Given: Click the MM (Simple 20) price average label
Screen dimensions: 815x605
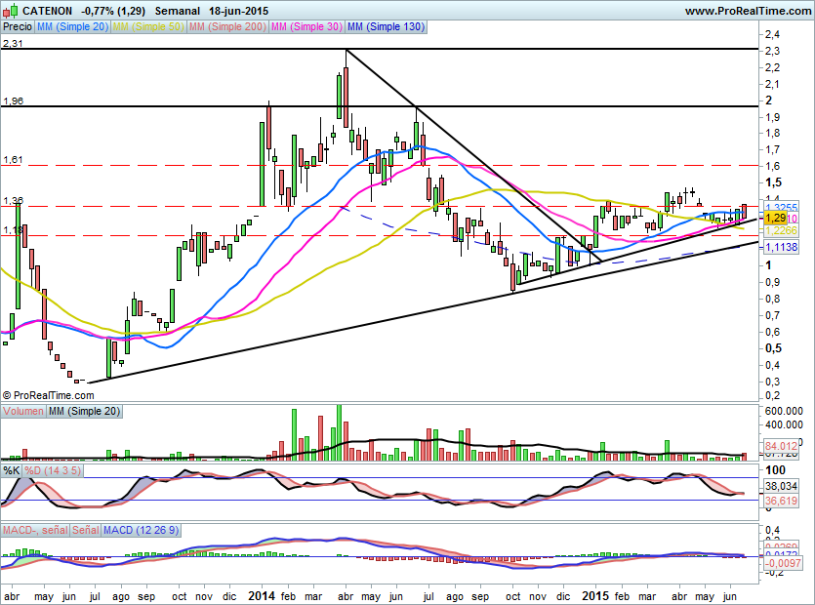Looking at the screenshot, I should (72, 28).
